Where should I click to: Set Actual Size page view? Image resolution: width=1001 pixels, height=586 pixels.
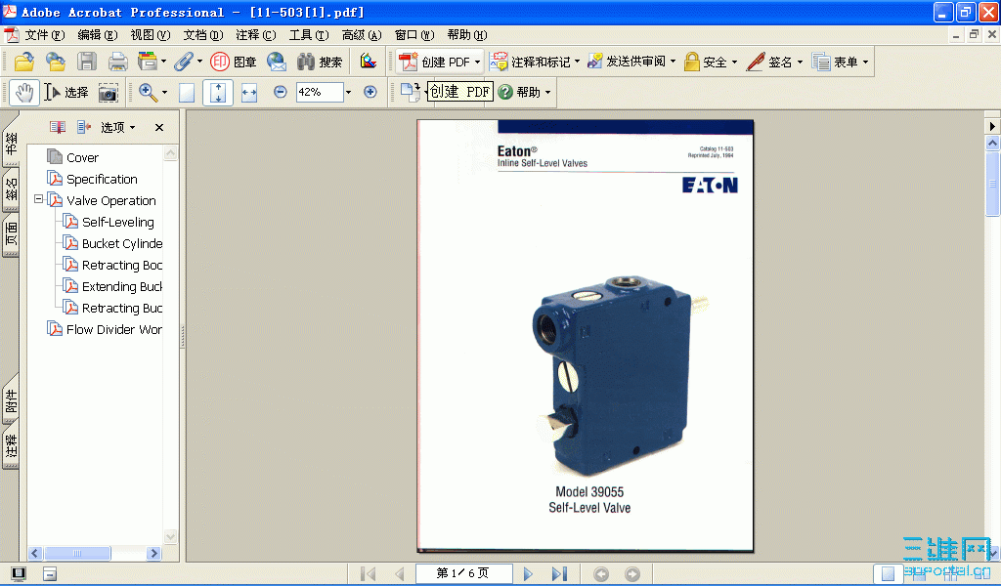[187, 93]
